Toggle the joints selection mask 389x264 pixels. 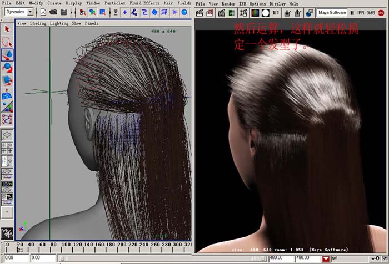click(134, 12)
